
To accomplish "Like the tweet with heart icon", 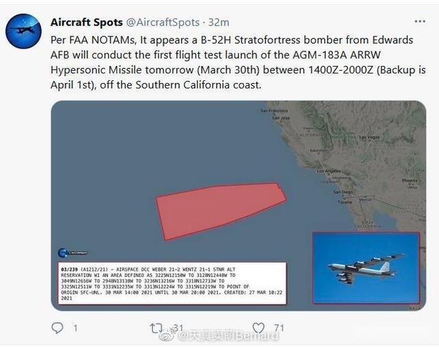I will coord(259,328).
